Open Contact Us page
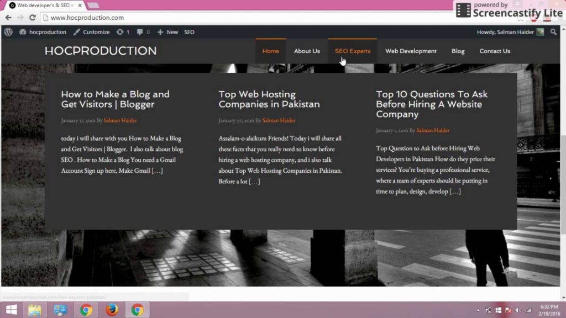 [x=495, y=51]
